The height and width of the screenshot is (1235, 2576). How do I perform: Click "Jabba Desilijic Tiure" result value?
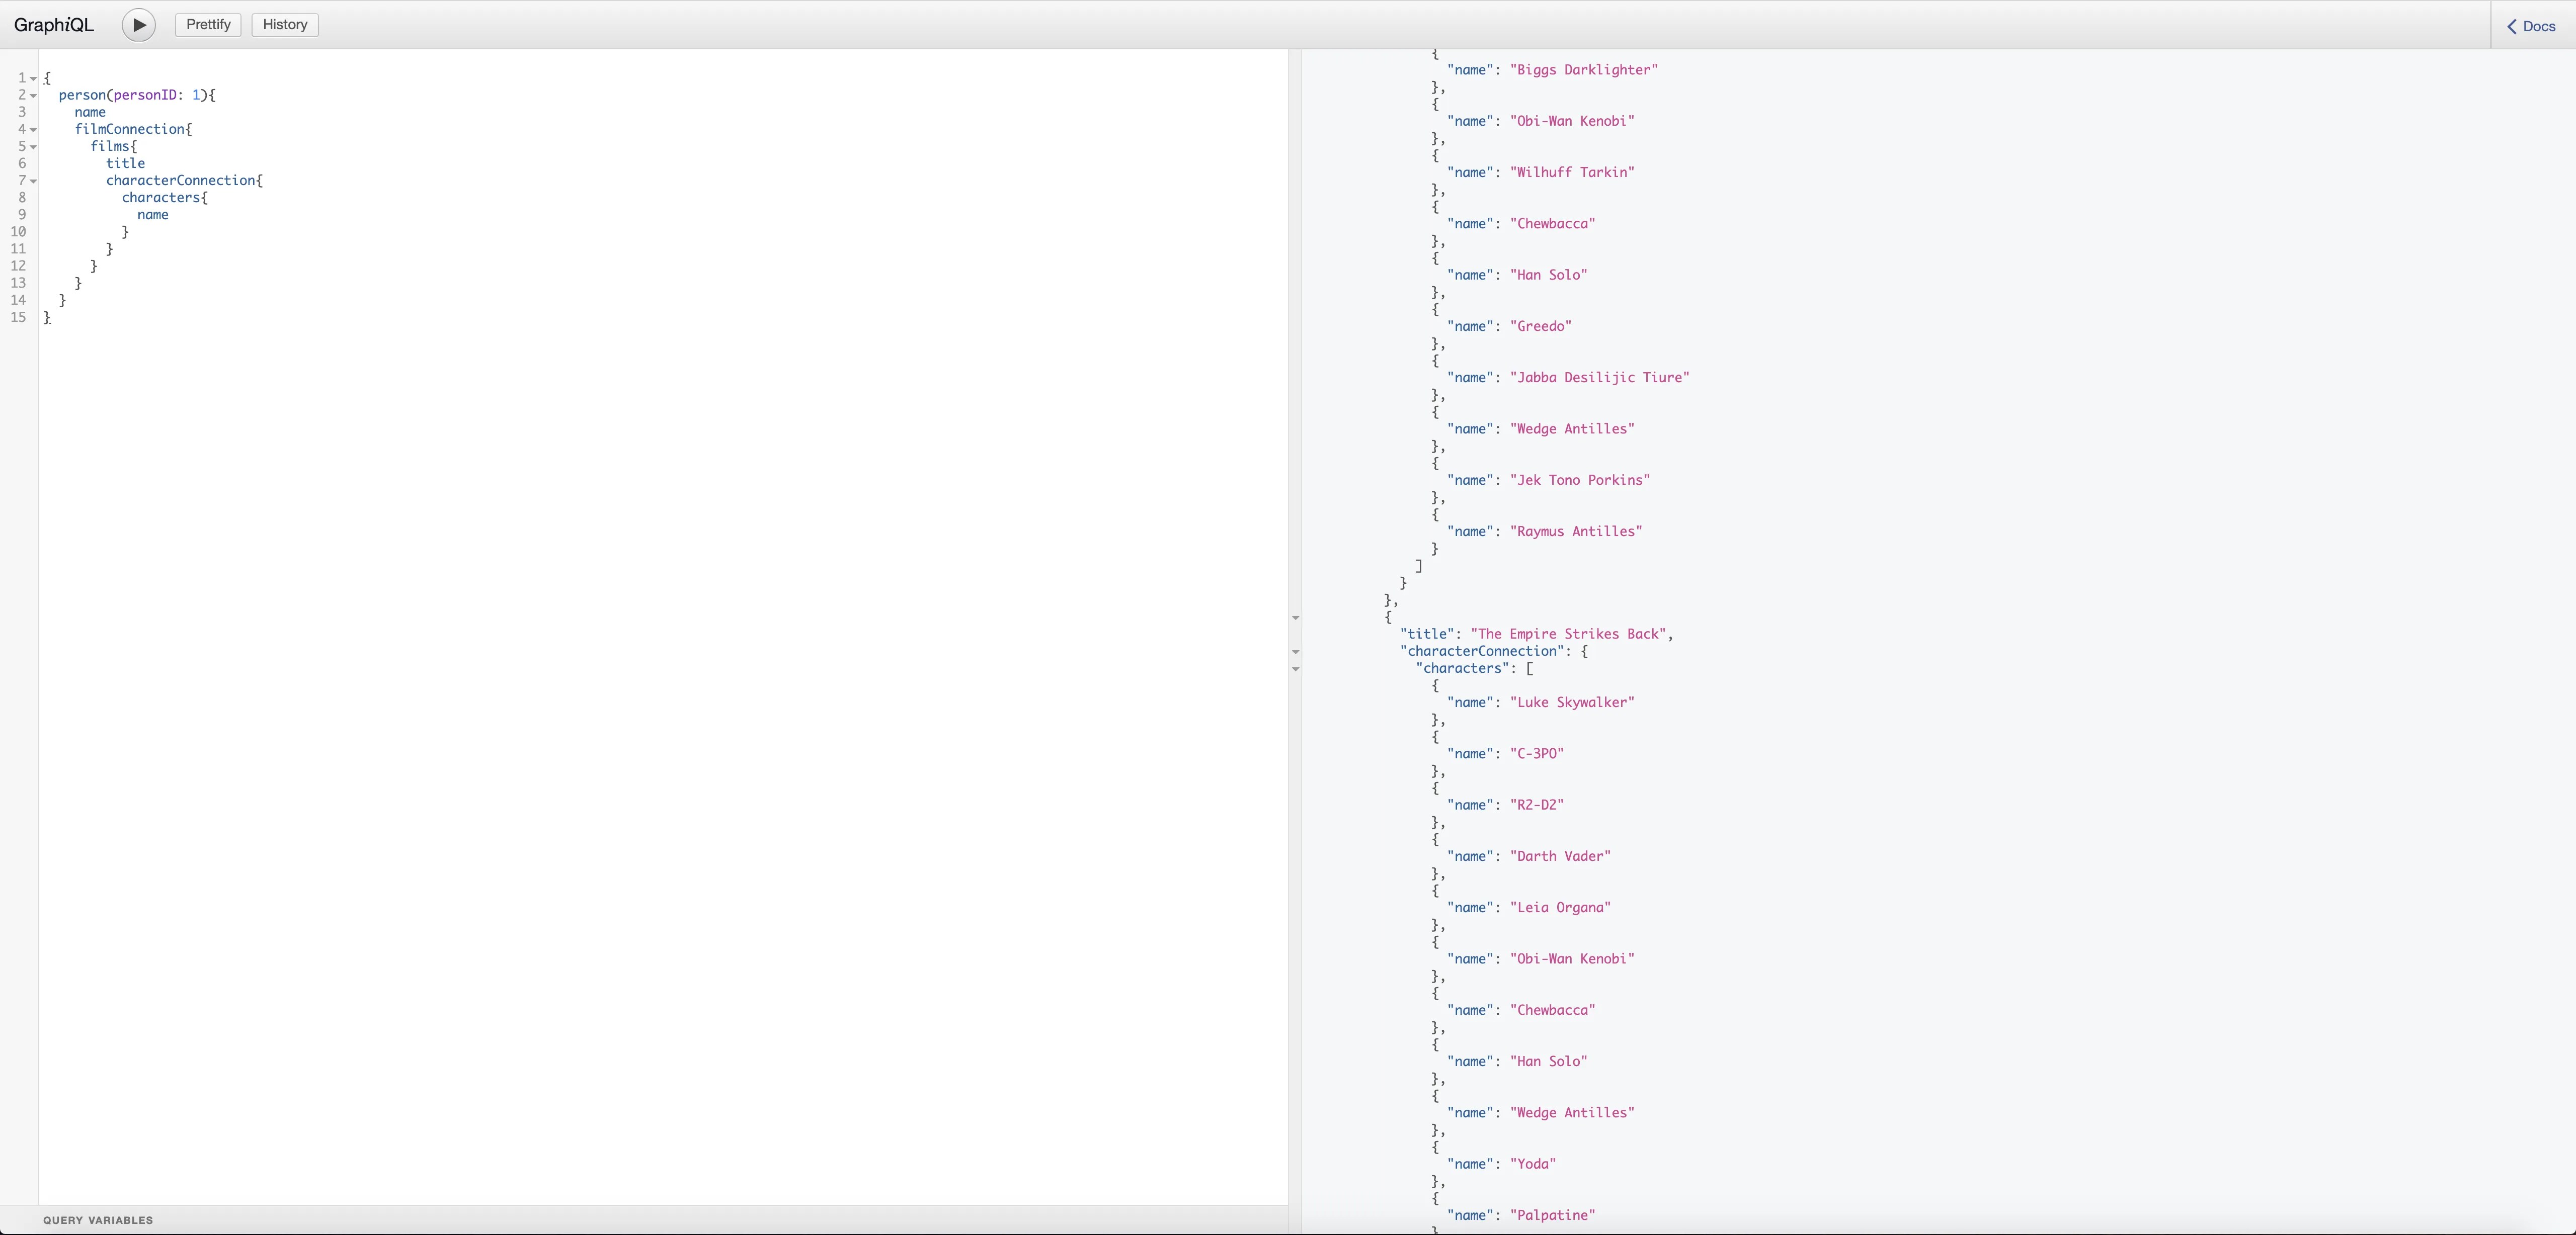click(x=1600, y=378)
